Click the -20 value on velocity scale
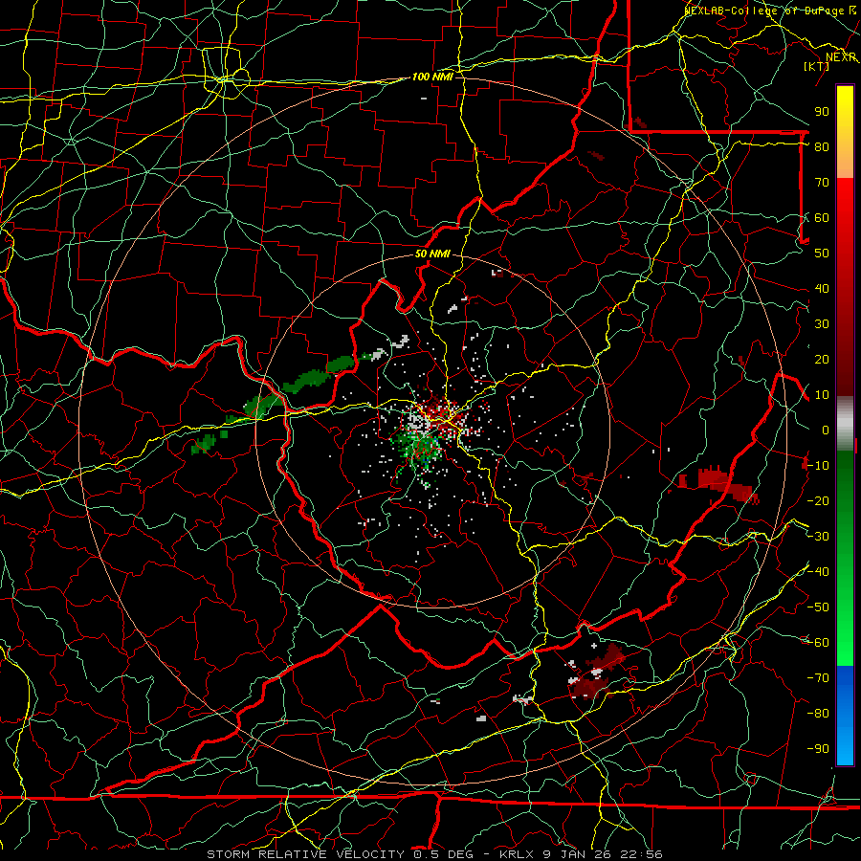Image resolution: width=861 pixels, height=861 pixels. point(818,500)
